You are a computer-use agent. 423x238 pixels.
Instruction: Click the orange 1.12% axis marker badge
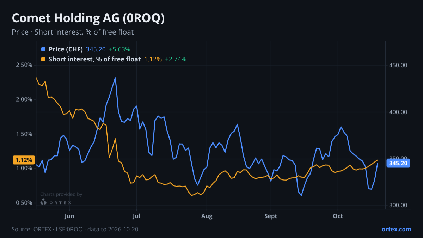24,160
